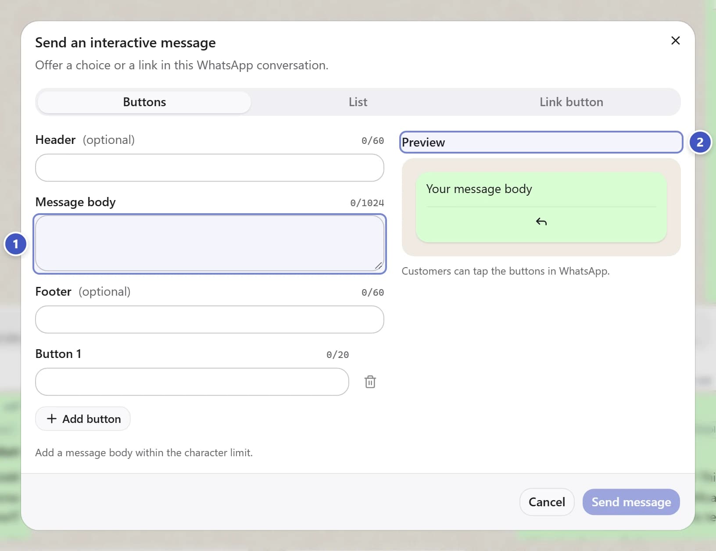Focus the Header input field
The height and width of the screenshot is (551, 716).
pos(210,168)
